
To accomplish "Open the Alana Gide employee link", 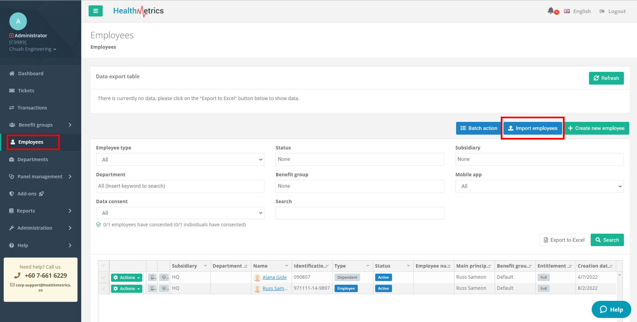I will (x=274, y=277).
